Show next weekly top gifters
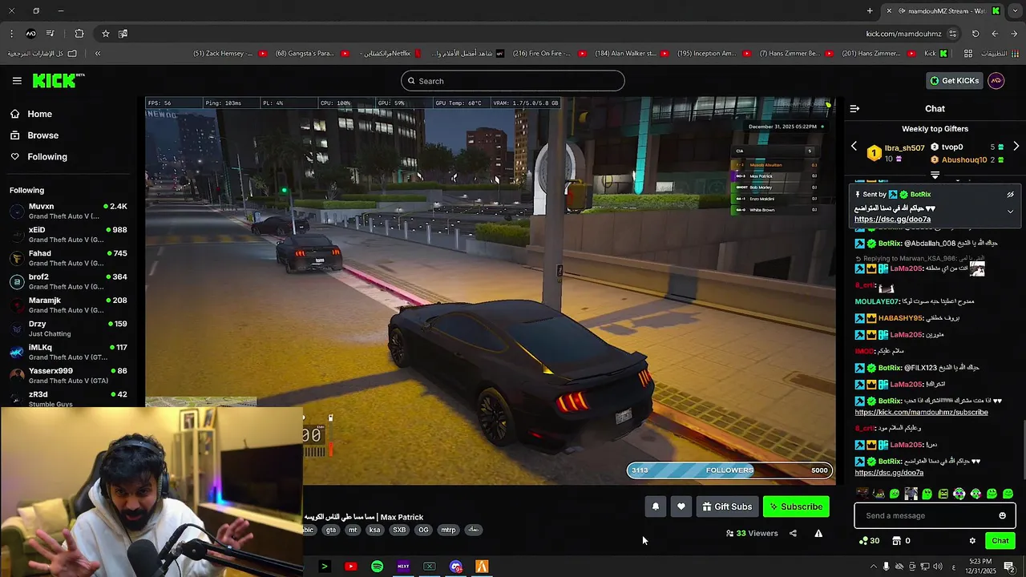Image resolution: width=1026 pixels, height=577 pixels. [1016, 147]
